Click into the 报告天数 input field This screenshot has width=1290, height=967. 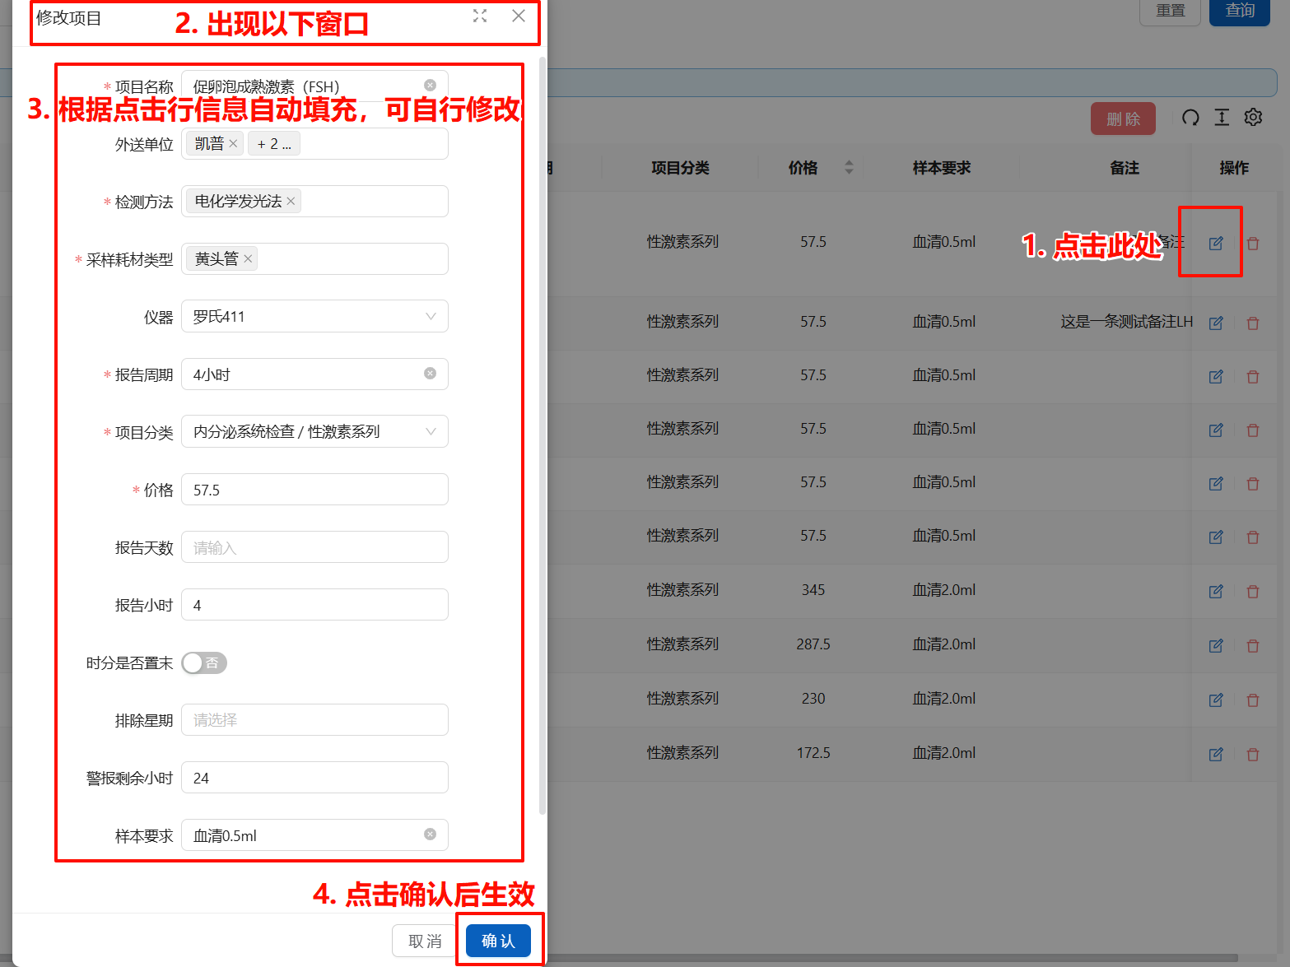click(314, 547)
